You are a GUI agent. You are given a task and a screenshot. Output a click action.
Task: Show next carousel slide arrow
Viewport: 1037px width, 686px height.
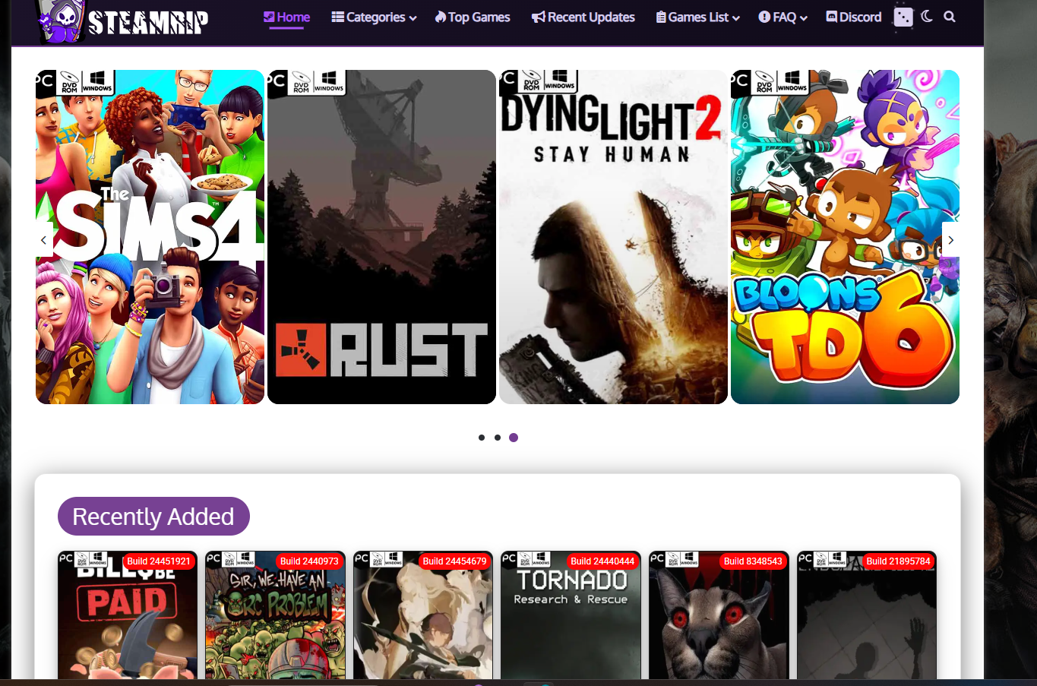coord(950,240)
